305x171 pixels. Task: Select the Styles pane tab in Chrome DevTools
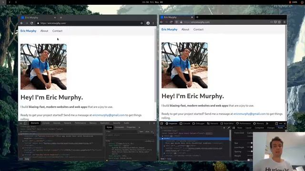pos(109,127)
